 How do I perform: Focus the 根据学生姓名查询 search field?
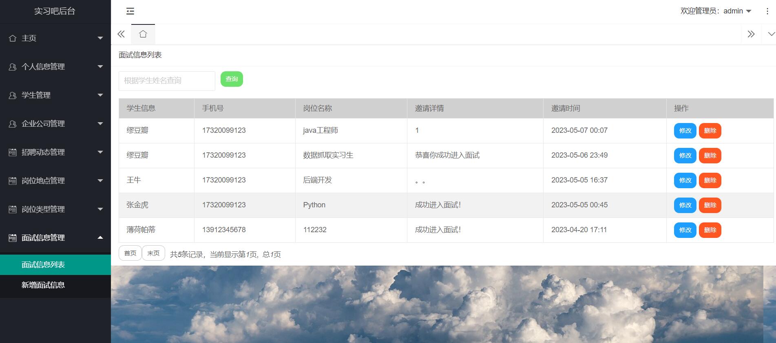coord(167,81)
